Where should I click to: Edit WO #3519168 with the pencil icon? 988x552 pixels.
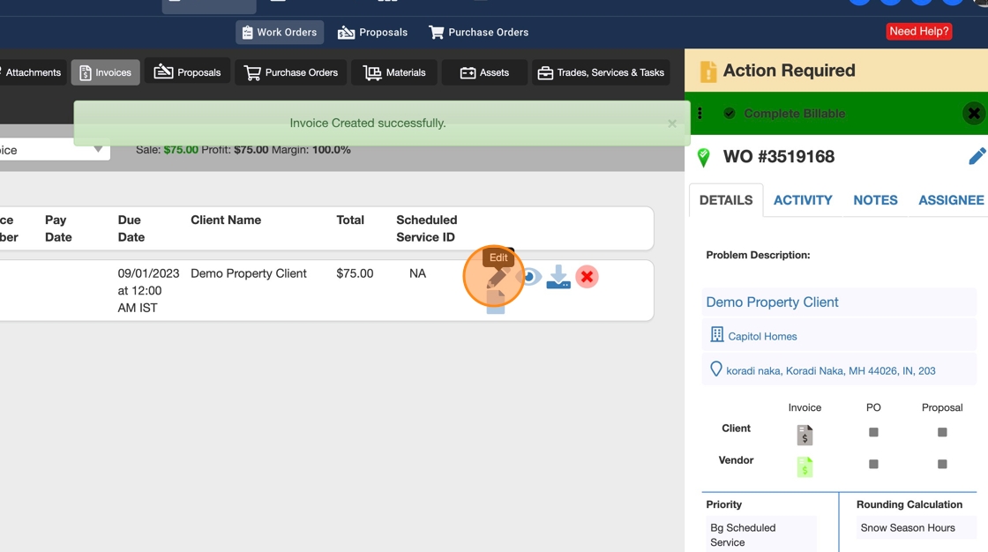(977, 156)
